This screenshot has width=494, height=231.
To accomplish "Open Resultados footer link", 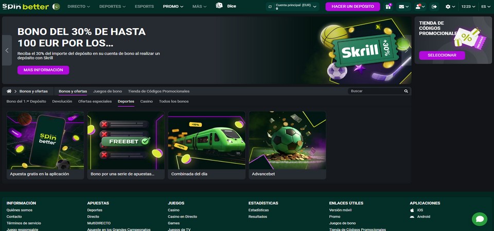I will [x=258, y=217].
